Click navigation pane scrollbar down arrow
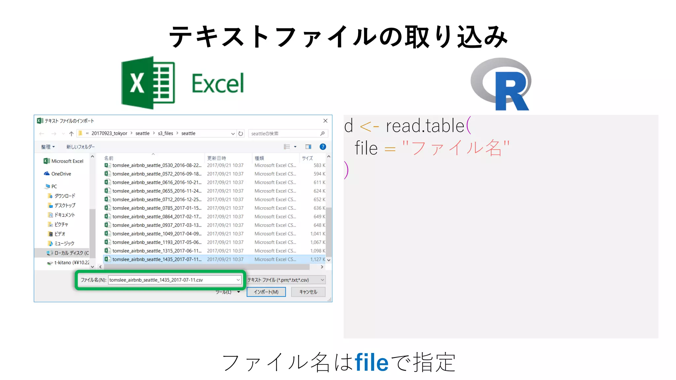Viewport: 676px width, 380px height. click(x=92, y=267)
